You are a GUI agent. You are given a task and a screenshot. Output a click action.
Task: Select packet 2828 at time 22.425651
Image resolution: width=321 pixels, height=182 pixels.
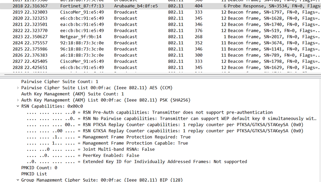[137, 68]
